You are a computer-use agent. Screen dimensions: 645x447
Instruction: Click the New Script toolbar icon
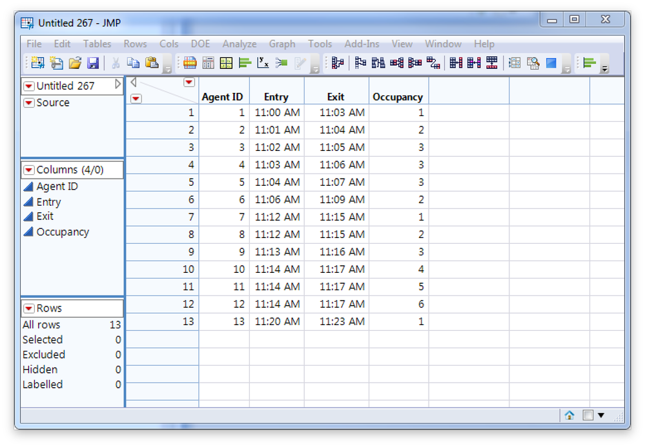pyautogui.click(x=56, y=63)
